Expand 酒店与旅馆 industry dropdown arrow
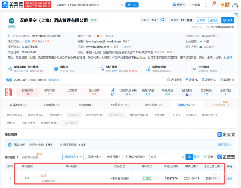This screenshot has height=188, width=241. pos(218,36)
